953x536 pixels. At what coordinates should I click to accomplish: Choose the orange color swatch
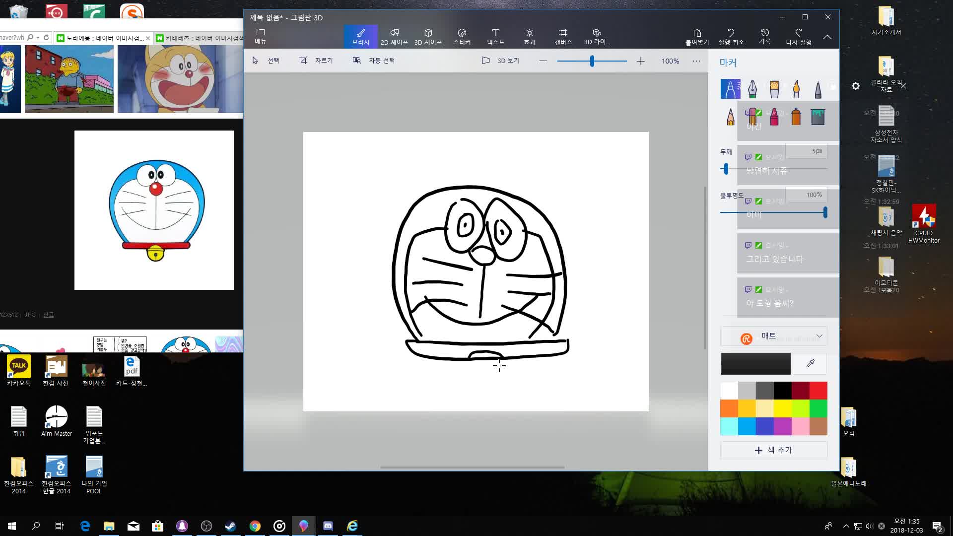tap(729, 408)
